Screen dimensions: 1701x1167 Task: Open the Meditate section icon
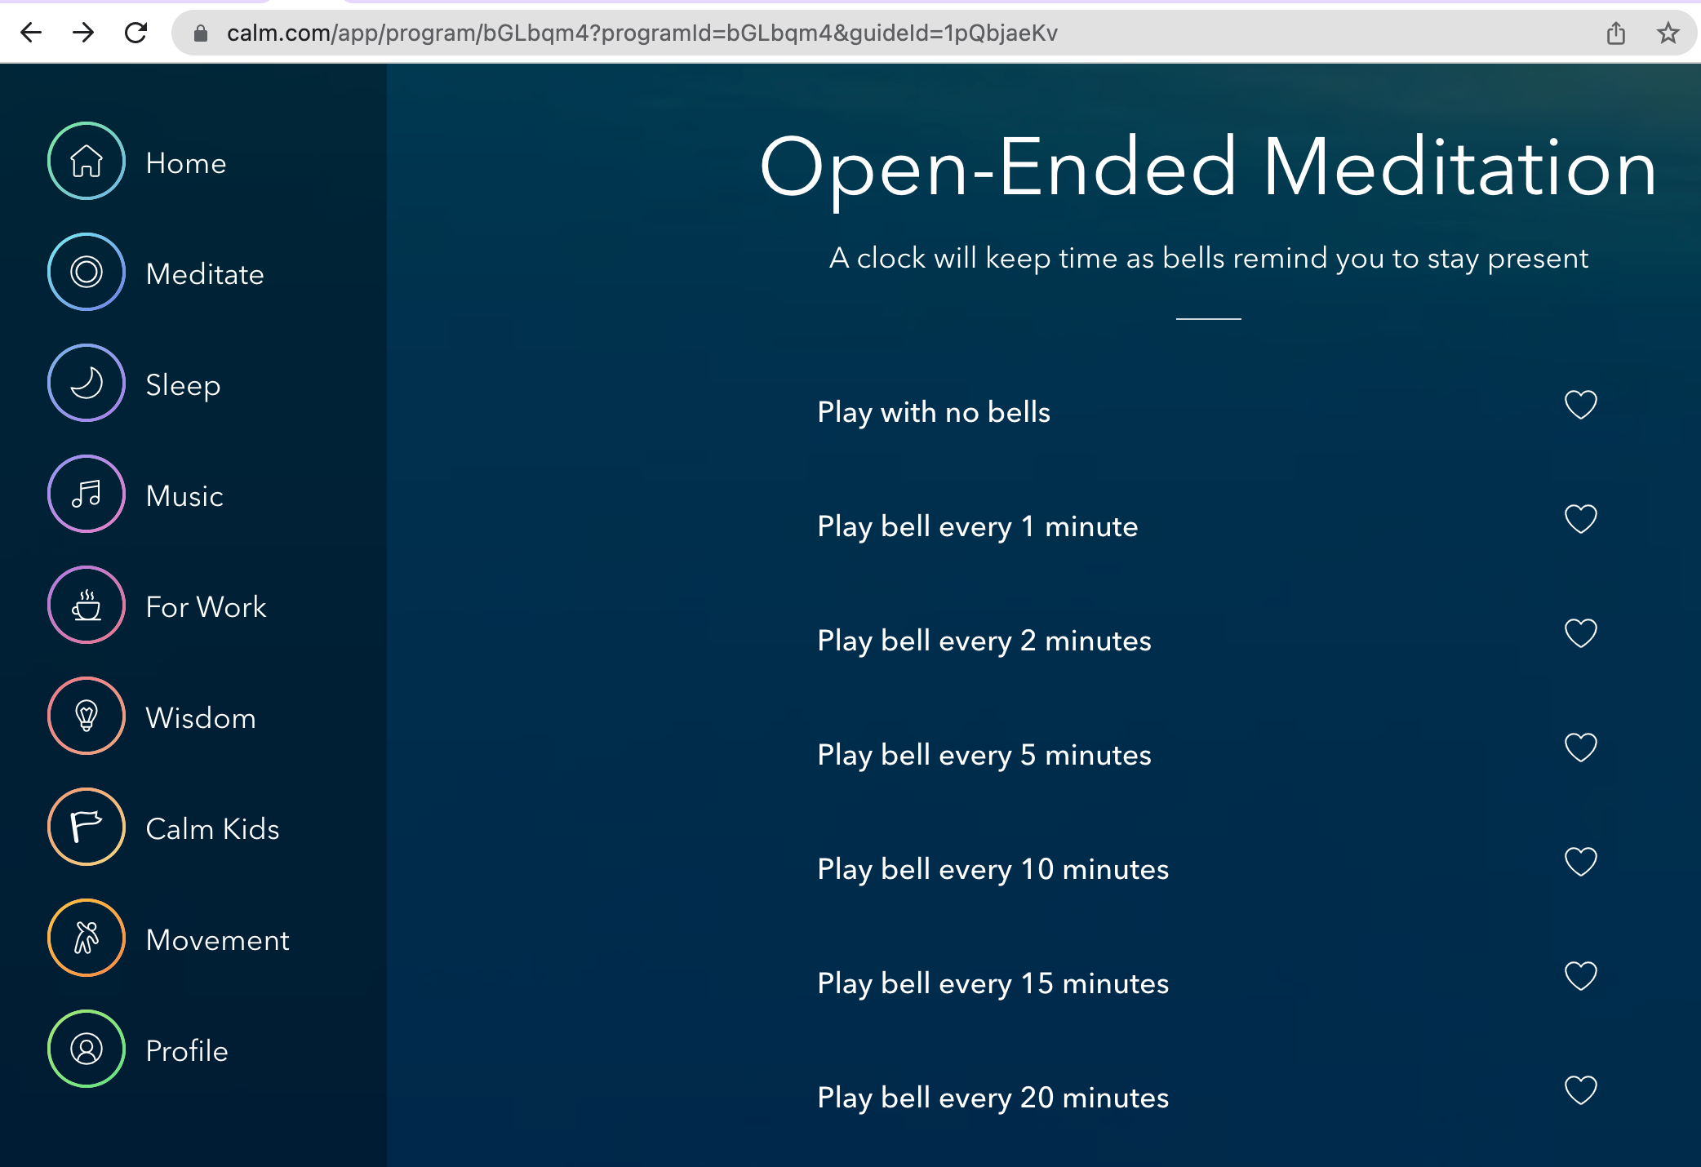(x=87, y=272)
